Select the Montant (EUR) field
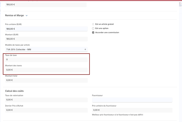This screenshot has height=122, width=182. click(x=46, y=39)
